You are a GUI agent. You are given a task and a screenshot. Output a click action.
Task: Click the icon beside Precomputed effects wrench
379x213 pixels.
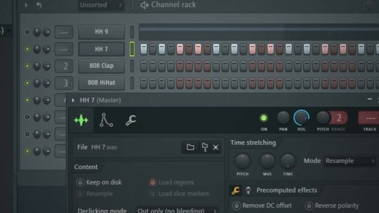(x=248, y=191)
